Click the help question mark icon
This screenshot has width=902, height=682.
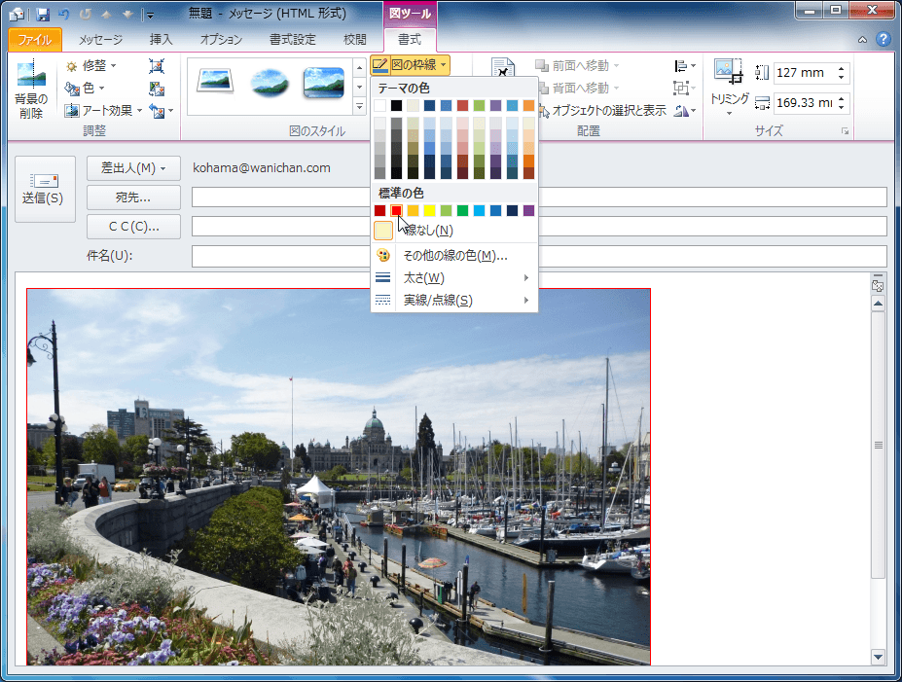pyautogui.click(x=883, y=39)
